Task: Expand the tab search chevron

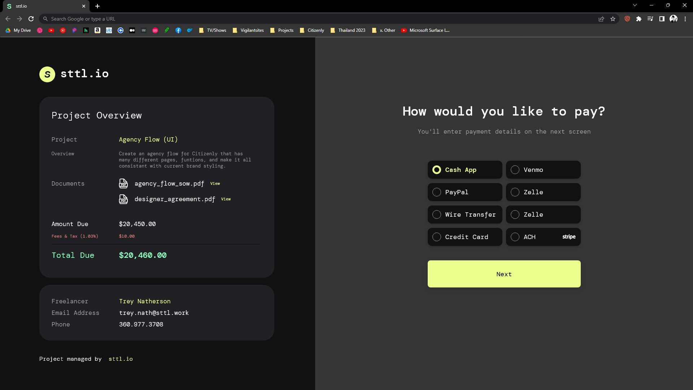Action: coord(635,5)
